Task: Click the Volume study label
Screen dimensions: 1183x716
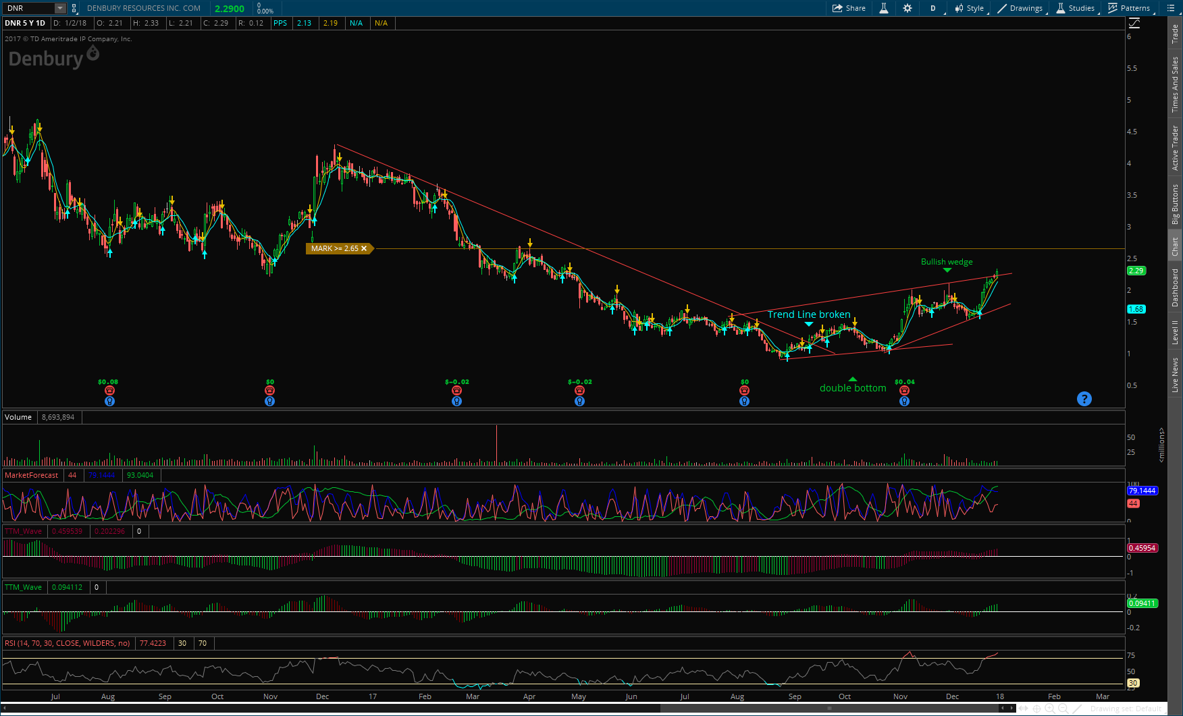Action: click(18, 417)
